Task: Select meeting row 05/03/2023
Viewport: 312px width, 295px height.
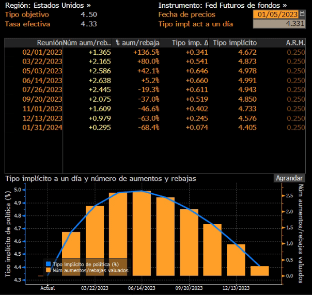Action: [155, 71]
